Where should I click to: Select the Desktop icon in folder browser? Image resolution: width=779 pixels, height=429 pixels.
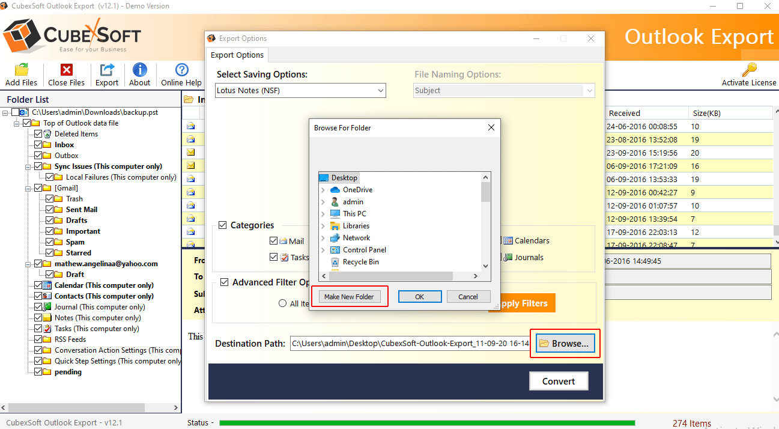click(324, 178)
